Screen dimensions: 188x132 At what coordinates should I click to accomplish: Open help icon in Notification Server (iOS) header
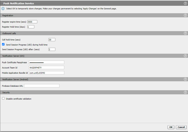coord(185,56)
